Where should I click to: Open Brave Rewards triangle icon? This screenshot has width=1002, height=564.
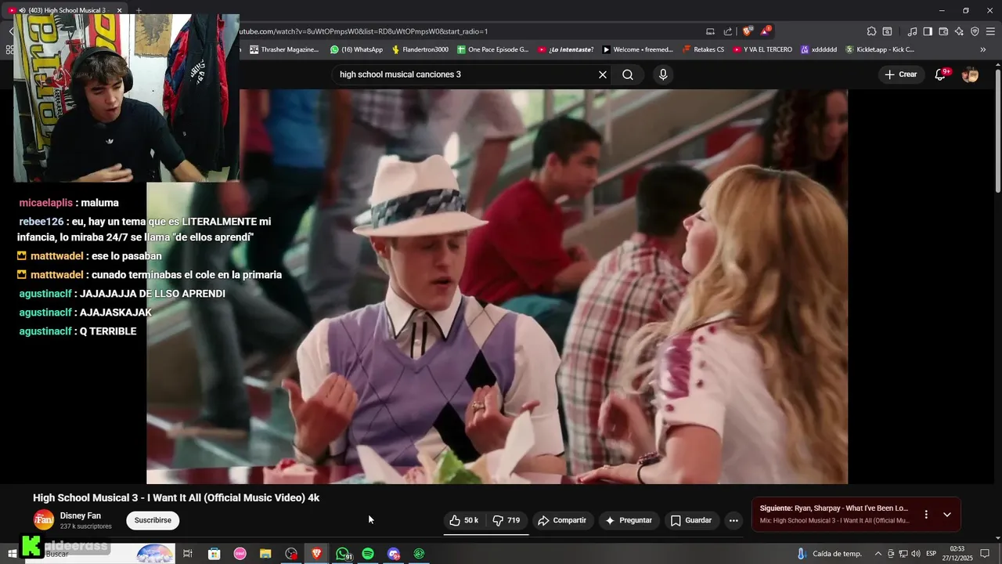766,31
